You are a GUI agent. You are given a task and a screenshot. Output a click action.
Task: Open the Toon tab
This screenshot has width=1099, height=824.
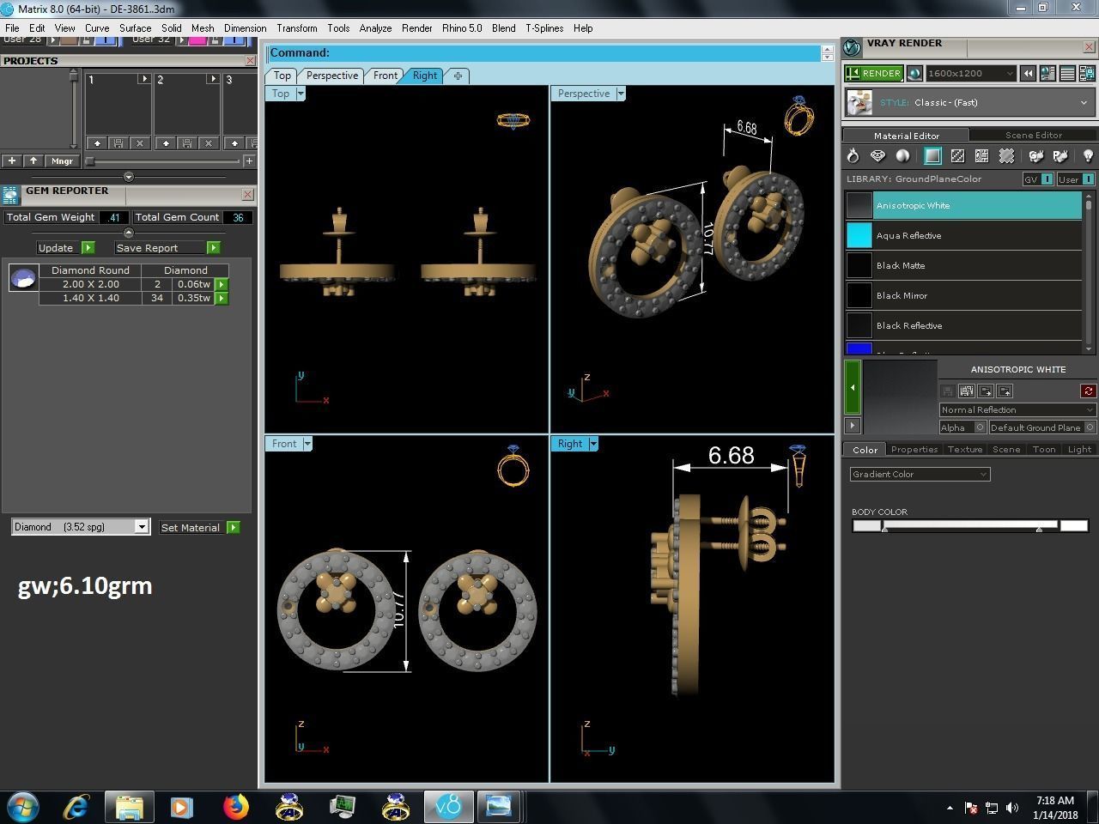[x=1043, y=449]
